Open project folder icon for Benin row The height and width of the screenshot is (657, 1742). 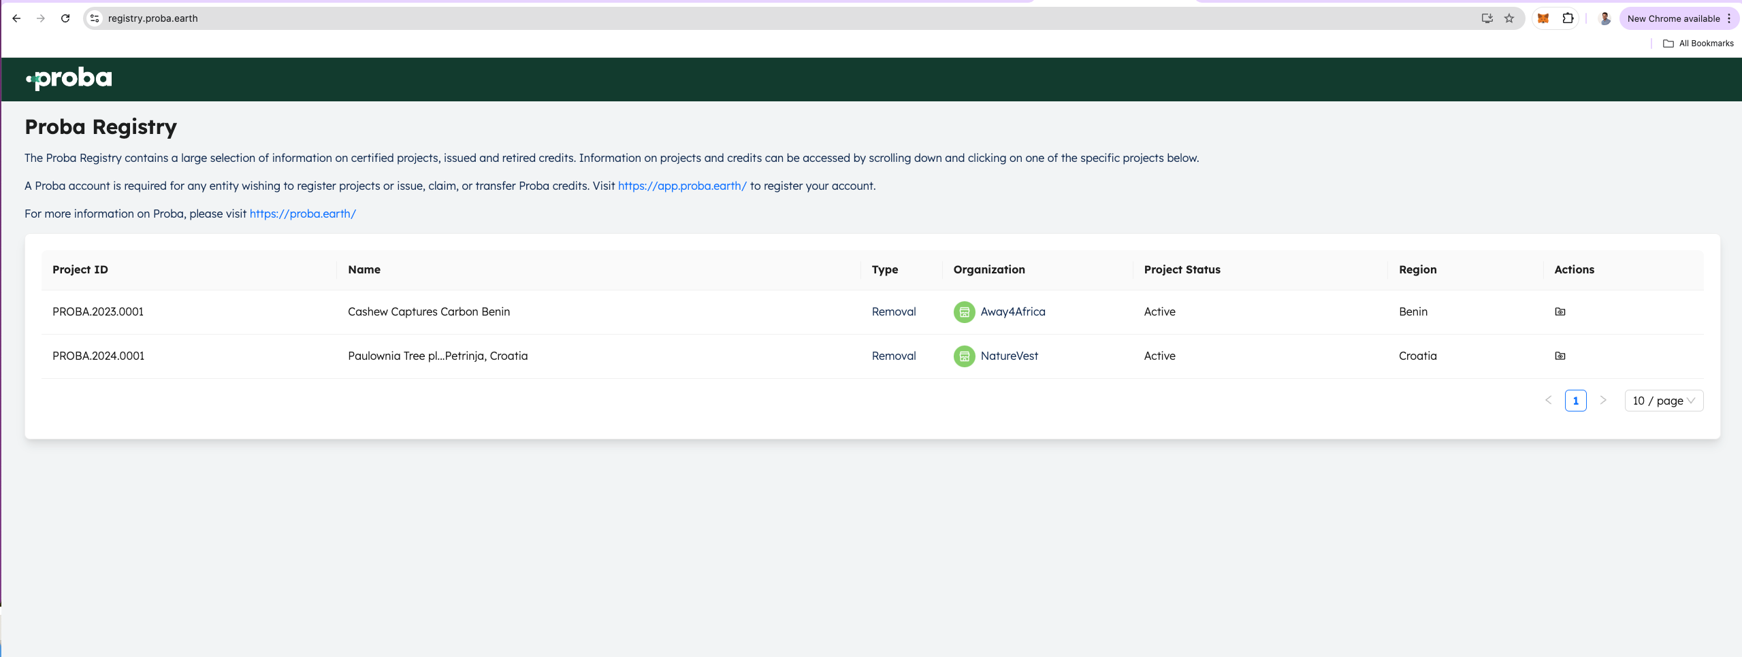[1560, 312]
